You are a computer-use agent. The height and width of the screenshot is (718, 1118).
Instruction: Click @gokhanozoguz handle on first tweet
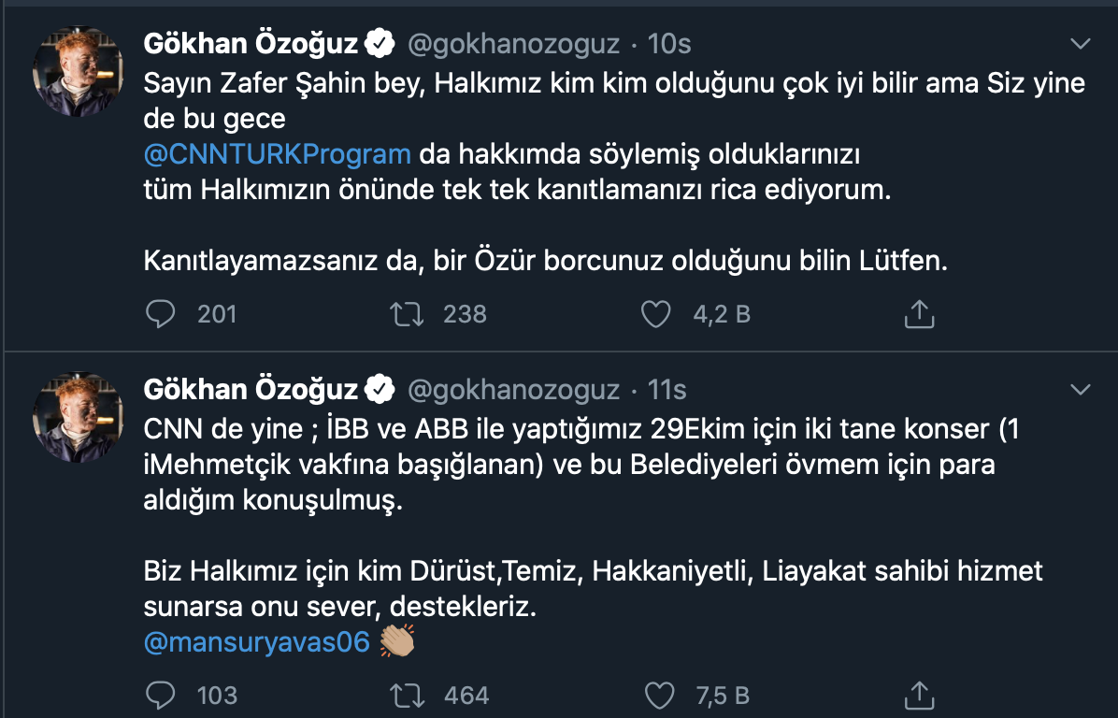tap(514, 44)
